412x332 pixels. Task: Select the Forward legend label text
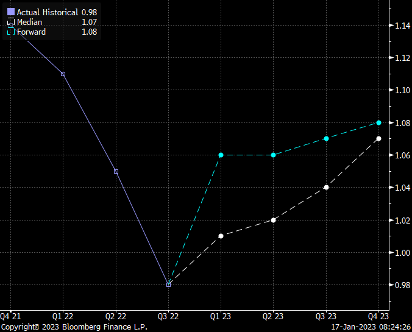point(31,32)
